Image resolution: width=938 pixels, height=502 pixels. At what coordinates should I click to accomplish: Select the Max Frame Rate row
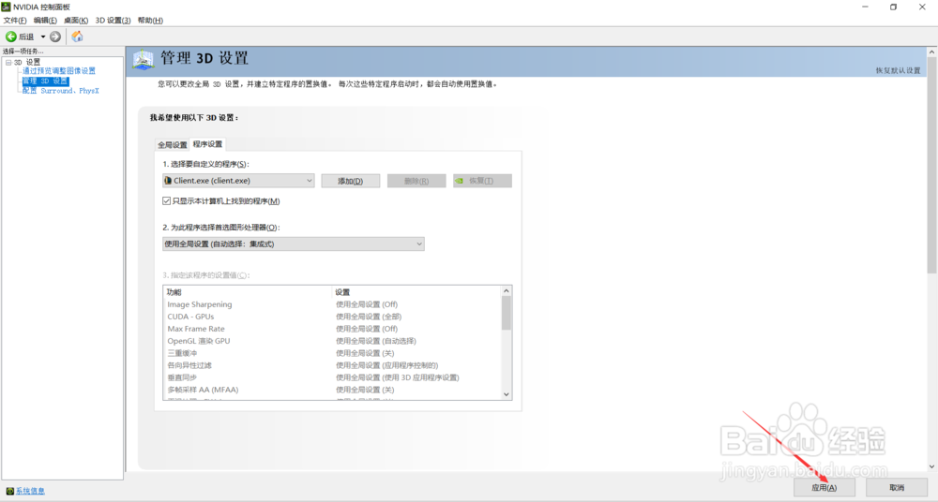tap(332, 329)
